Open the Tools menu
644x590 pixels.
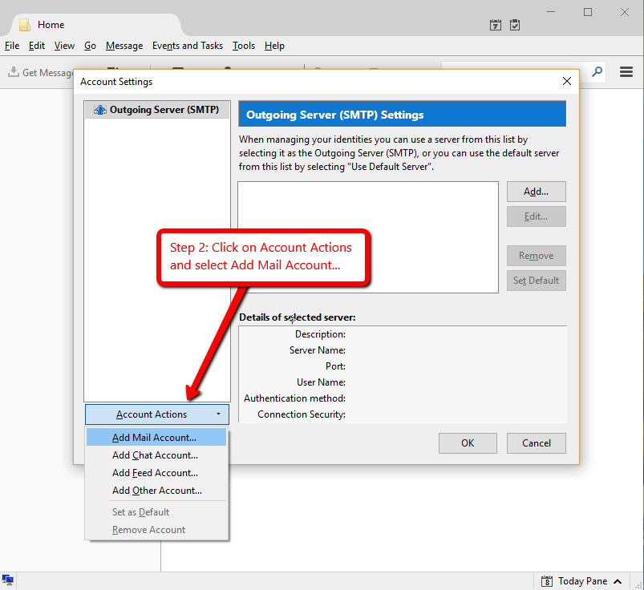pyautogui.click(x=244, y=46)
